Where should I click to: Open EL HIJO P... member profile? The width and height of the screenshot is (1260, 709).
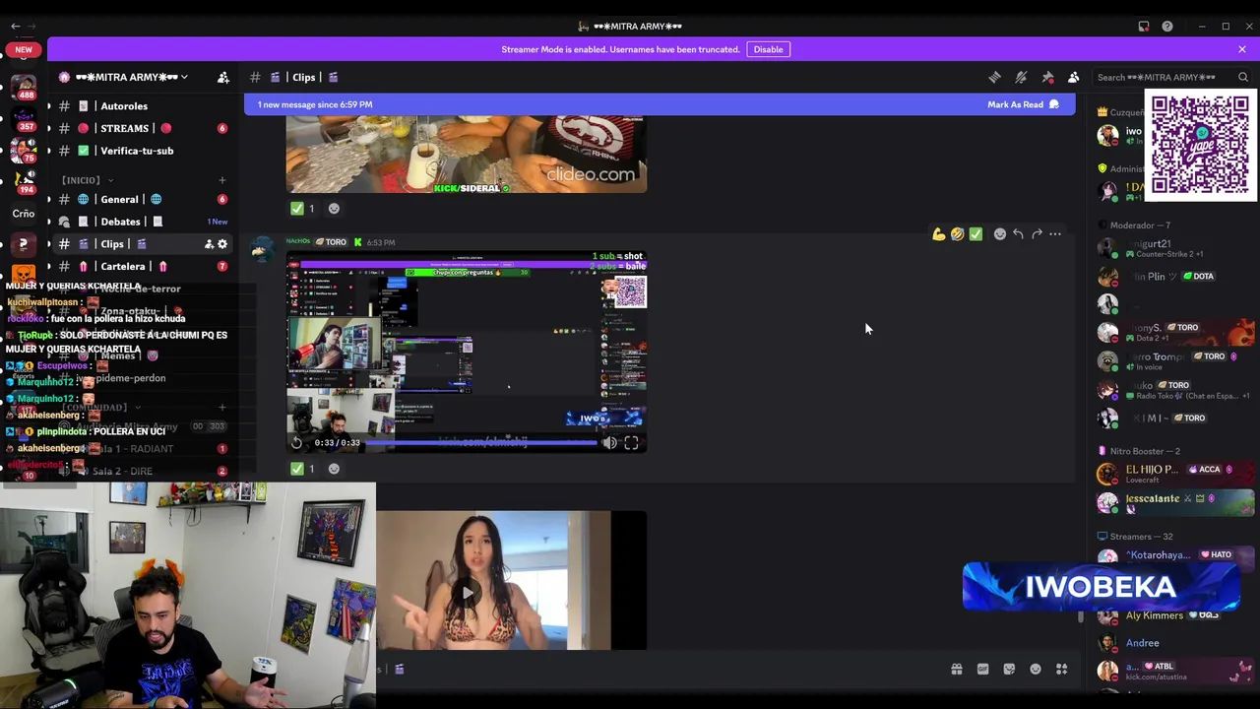(x=1175, y=474)
